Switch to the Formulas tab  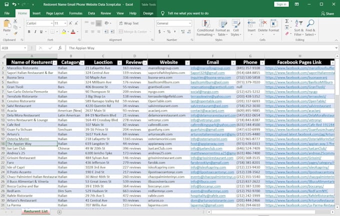click(75, 13)
